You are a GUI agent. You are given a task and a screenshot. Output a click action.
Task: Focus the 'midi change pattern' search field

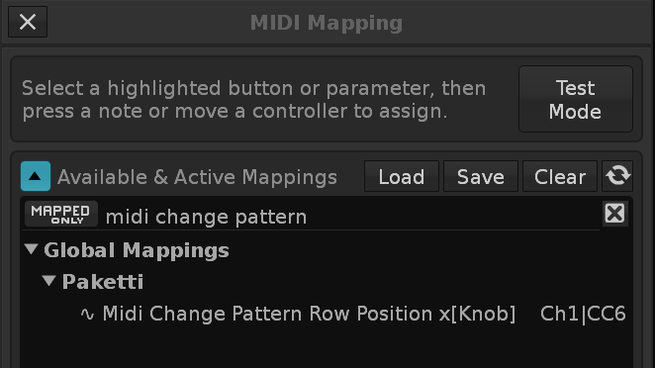pyautogui.click(x=351, y=217)
